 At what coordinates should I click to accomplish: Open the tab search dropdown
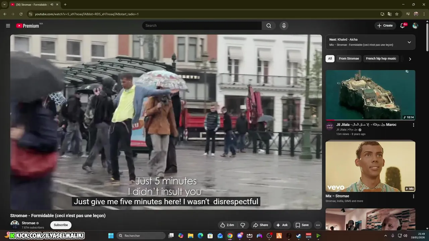click(4, 5)
